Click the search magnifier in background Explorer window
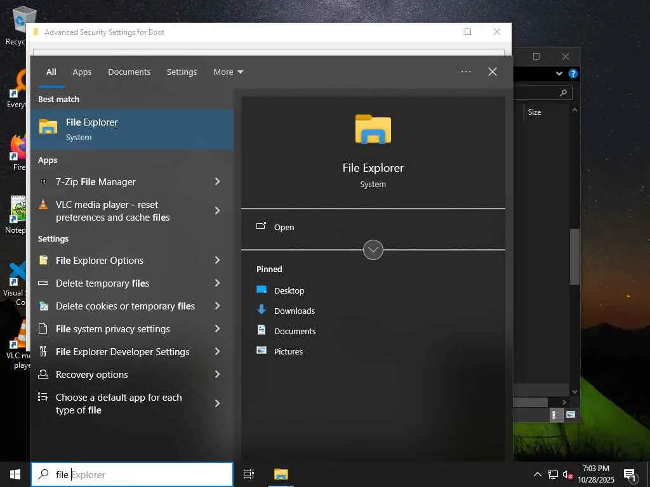 (563, 93)
